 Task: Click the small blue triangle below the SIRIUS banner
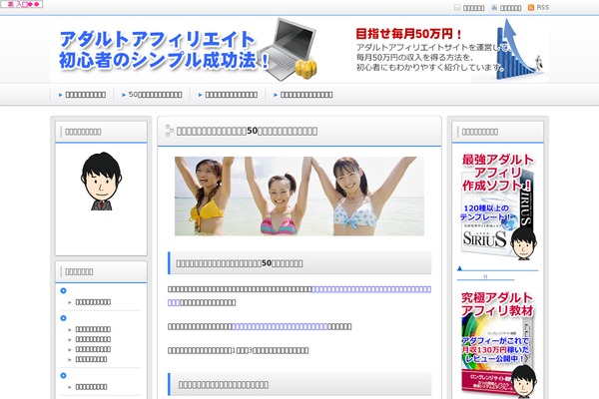pos(459,268)
